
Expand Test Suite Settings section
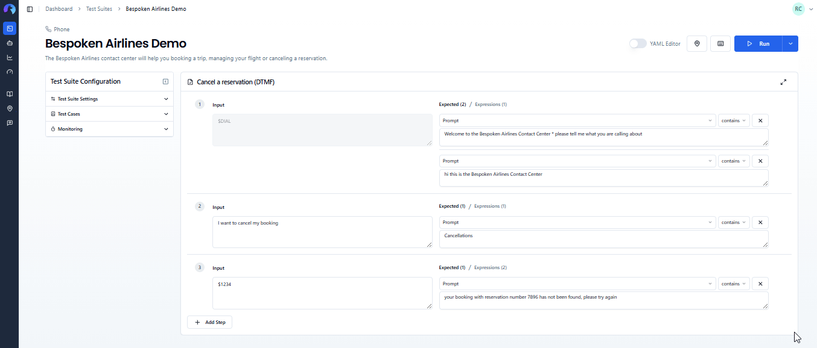[109, 99]
